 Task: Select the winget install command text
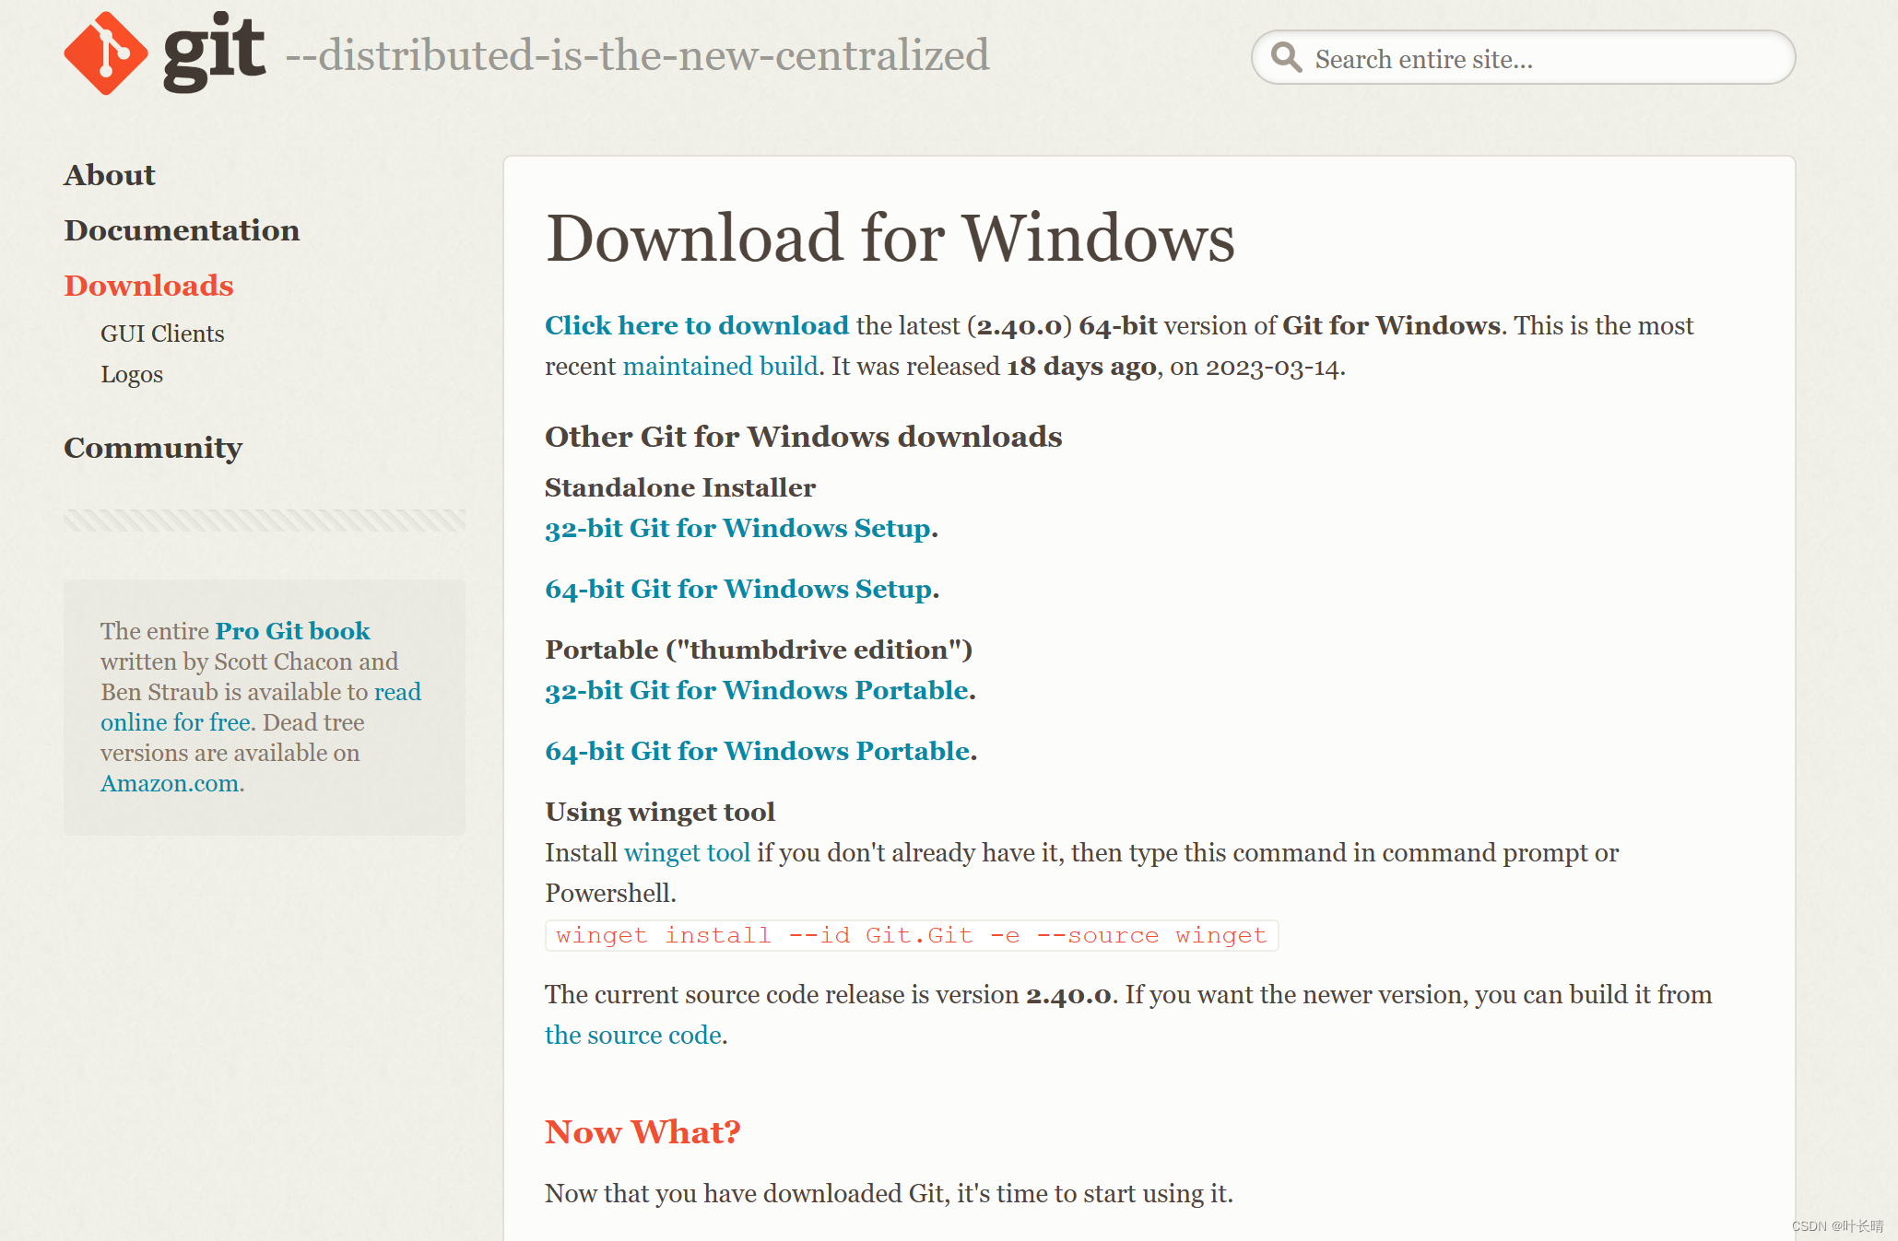(912, 935)
